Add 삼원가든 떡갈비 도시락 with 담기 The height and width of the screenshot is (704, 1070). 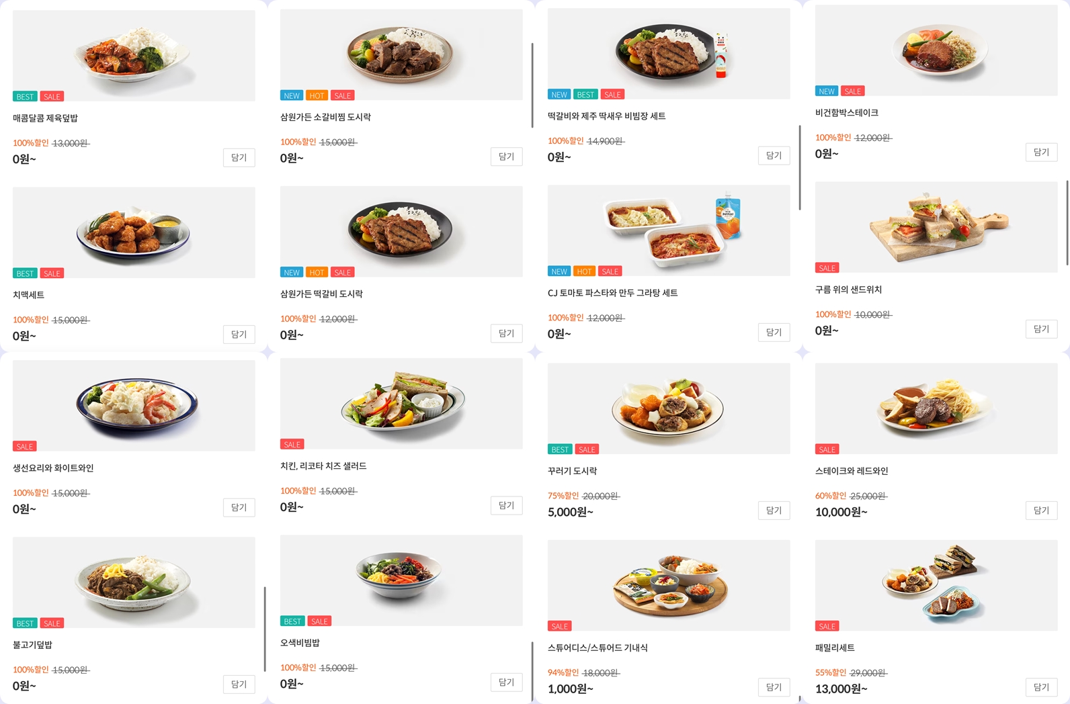pos(506,333)
